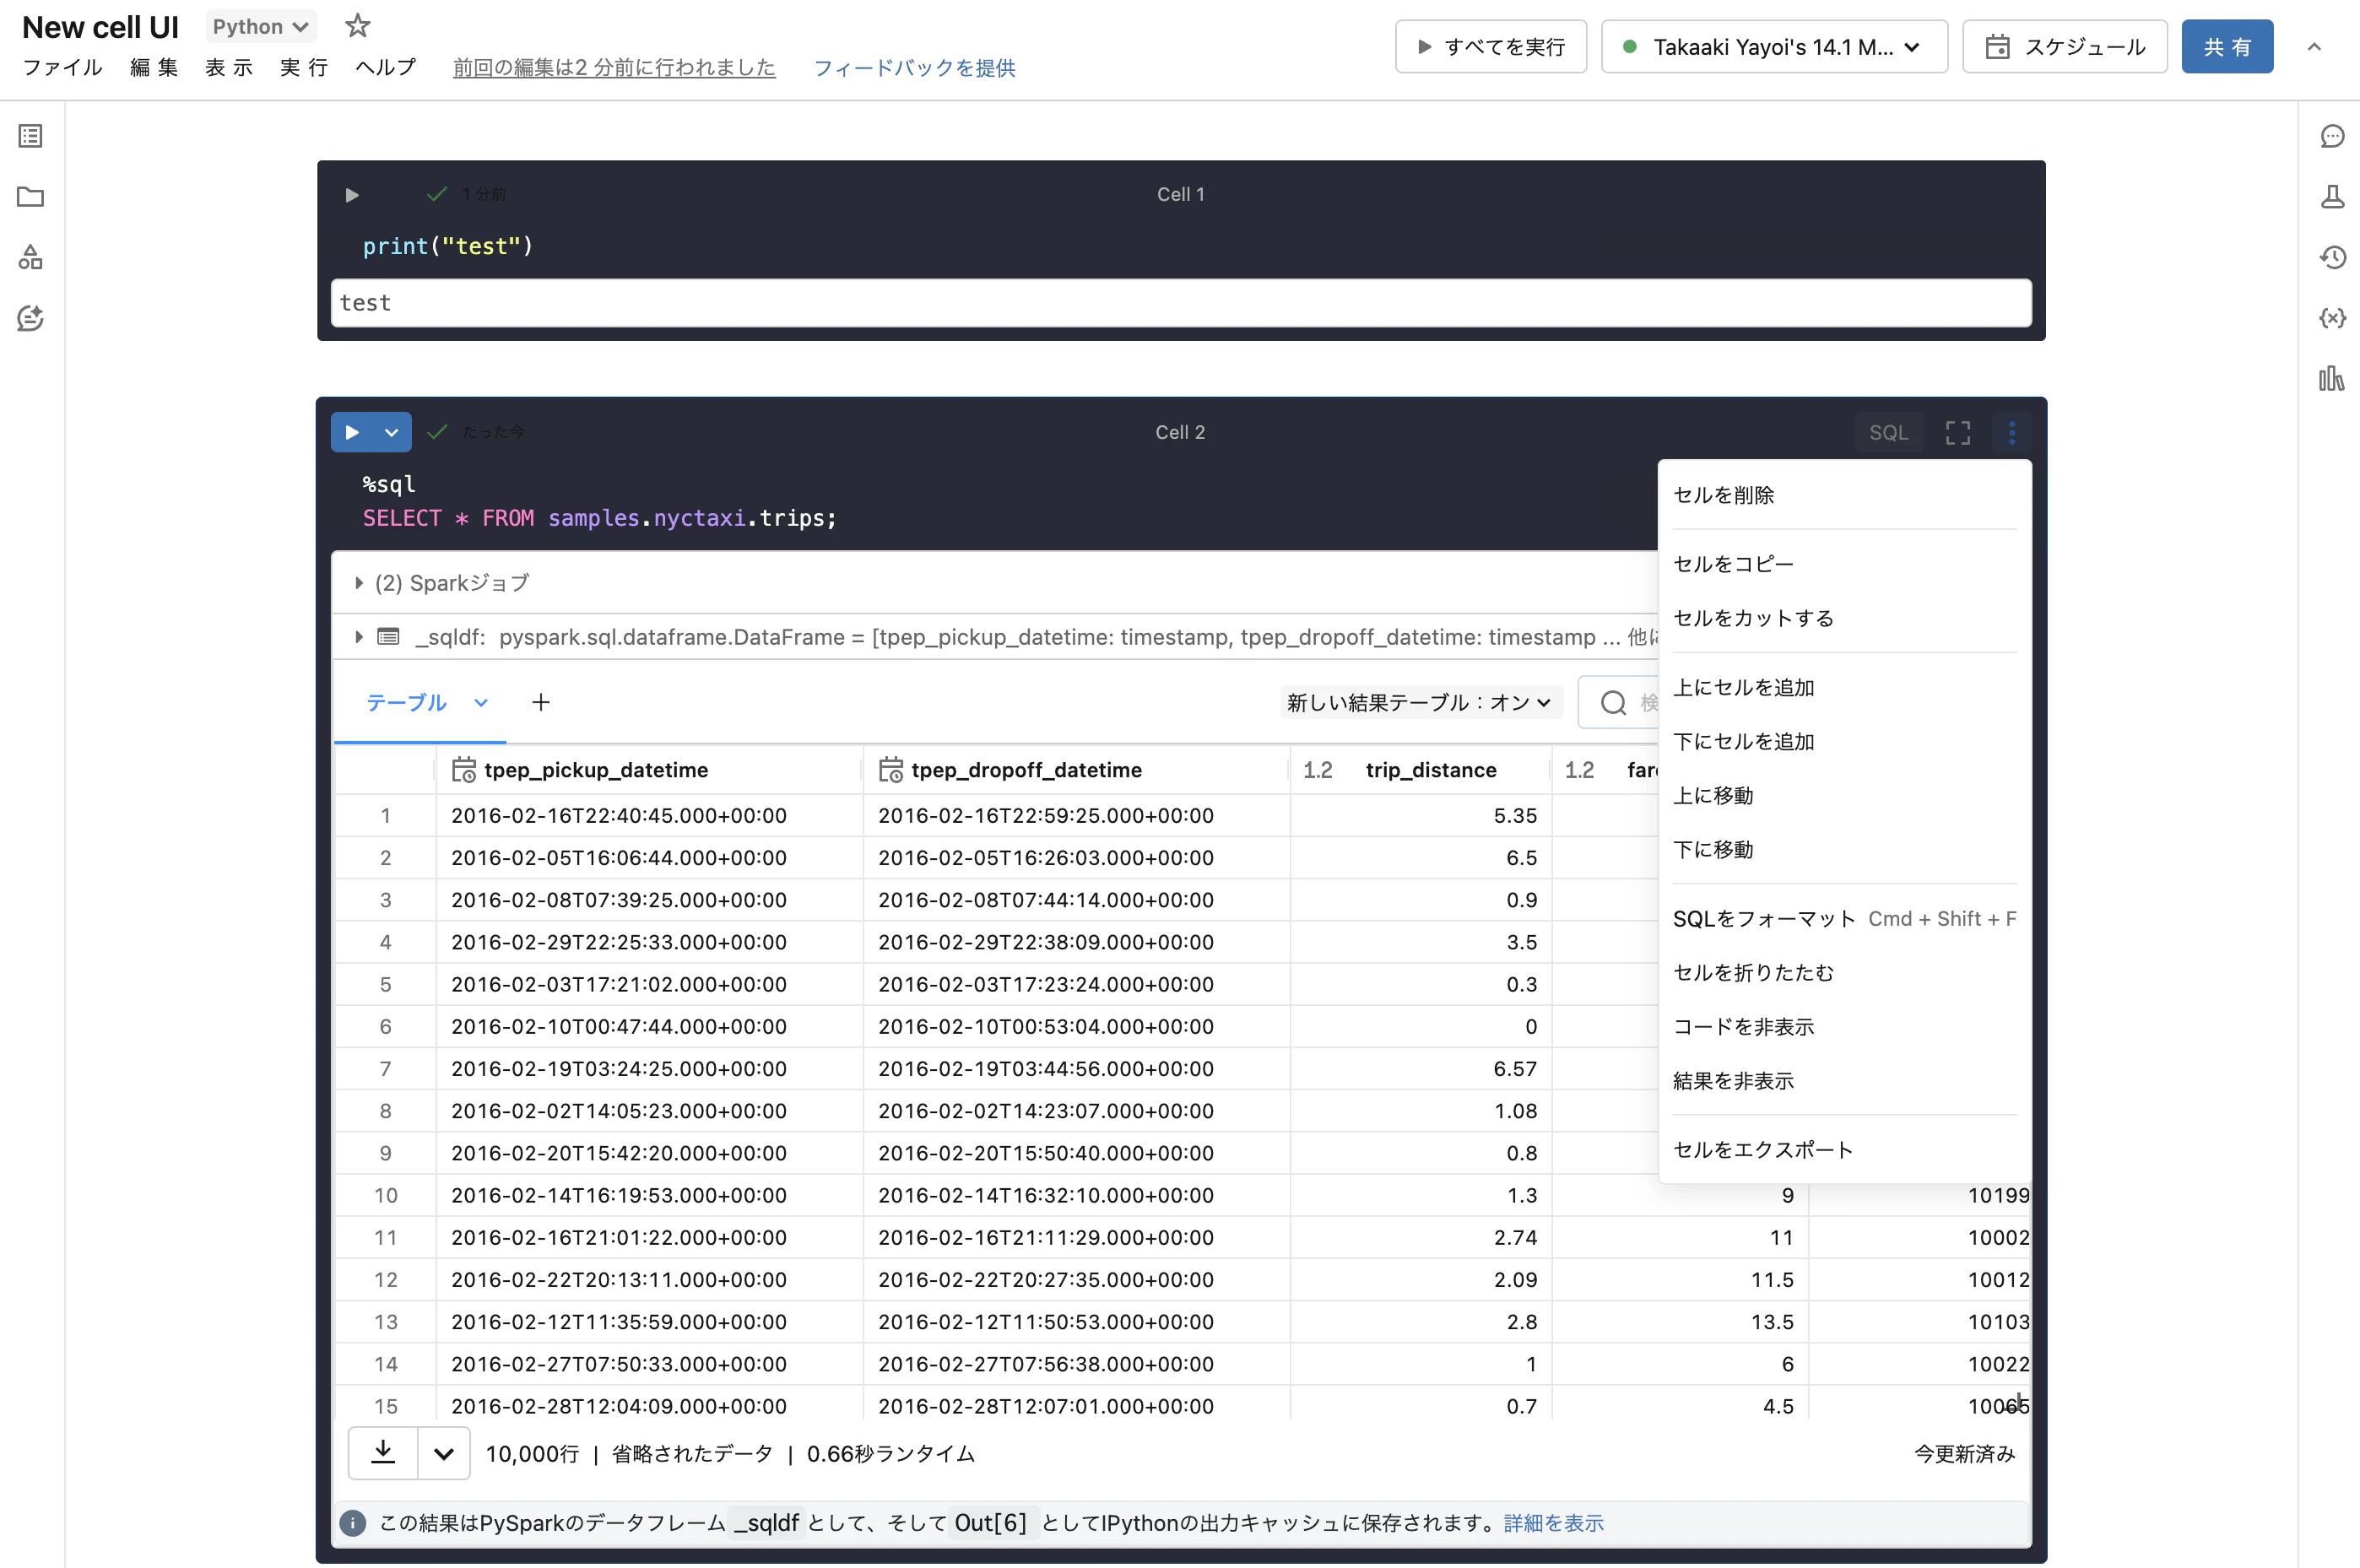The width and height of the screenshot is (2360, 1568).
Task: Open the catalog schema browser
Action: [30, 257]
